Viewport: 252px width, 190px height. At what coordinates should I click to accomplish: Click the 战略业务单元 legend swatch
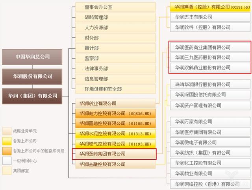point(7,131)
